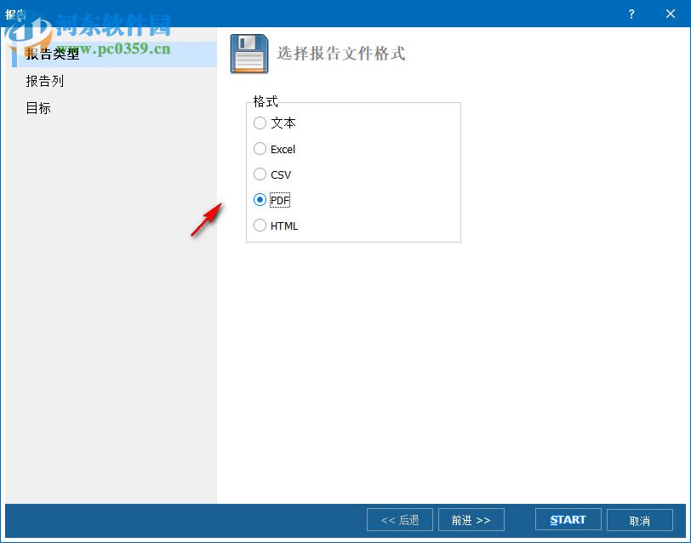Choose HTML report format
This screenshot has height=543, width=691.
tap(260, 226)
